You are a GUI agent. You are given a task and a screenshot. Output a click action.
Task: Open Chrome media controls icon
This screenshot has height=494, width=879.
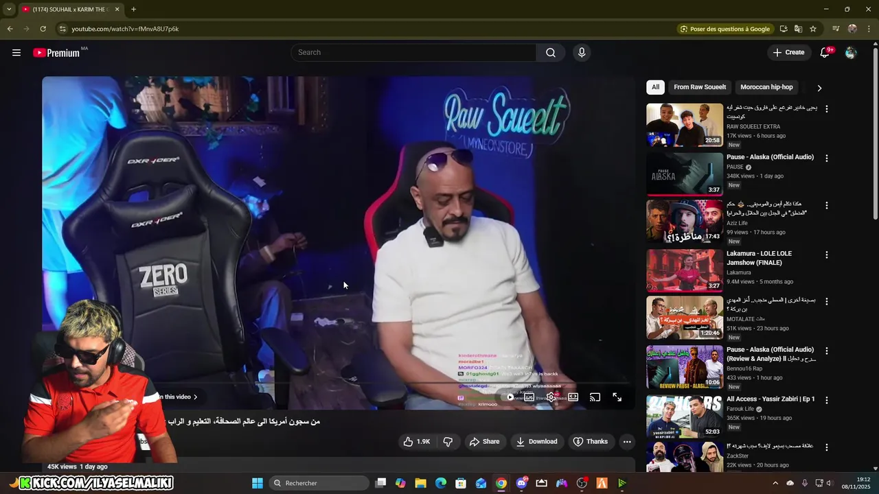click(x=836, y=29)
